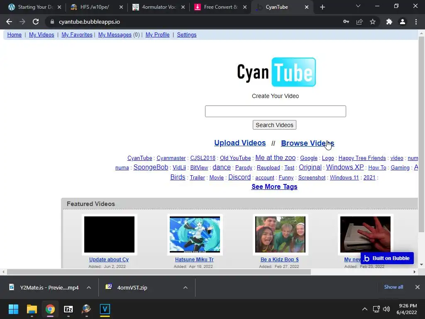Open the Home navigation link
Screen dimensions: 425x319
[15, 35]
